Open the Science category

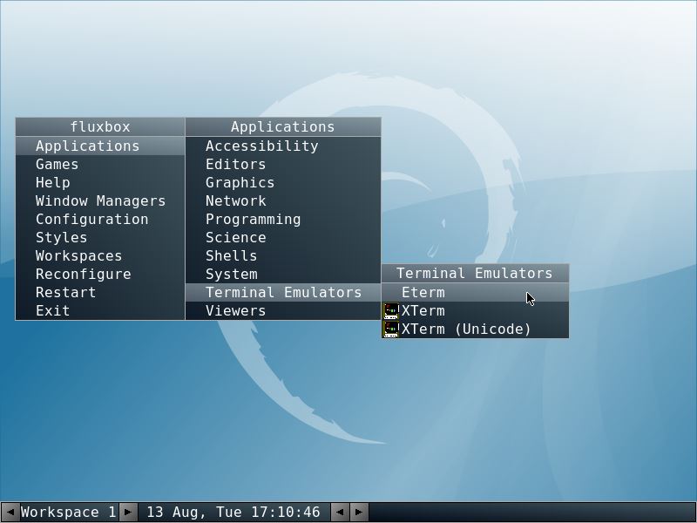[282, 237]
